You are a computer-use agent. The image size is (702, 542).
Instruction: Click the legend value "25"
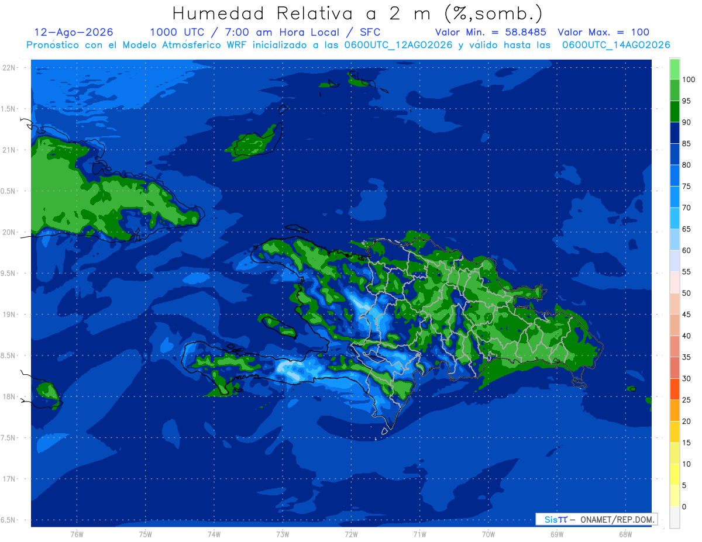coord(686,399)
